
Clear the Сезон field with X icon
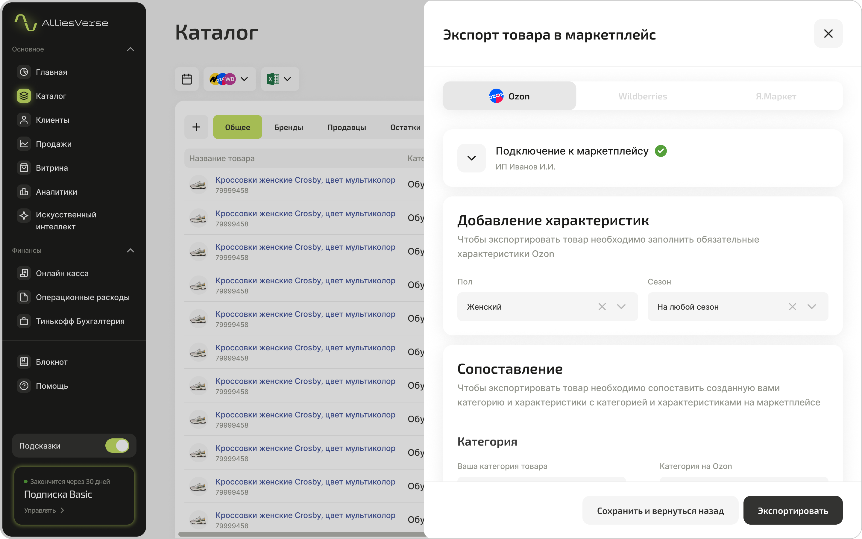click(x=792, y=307)
